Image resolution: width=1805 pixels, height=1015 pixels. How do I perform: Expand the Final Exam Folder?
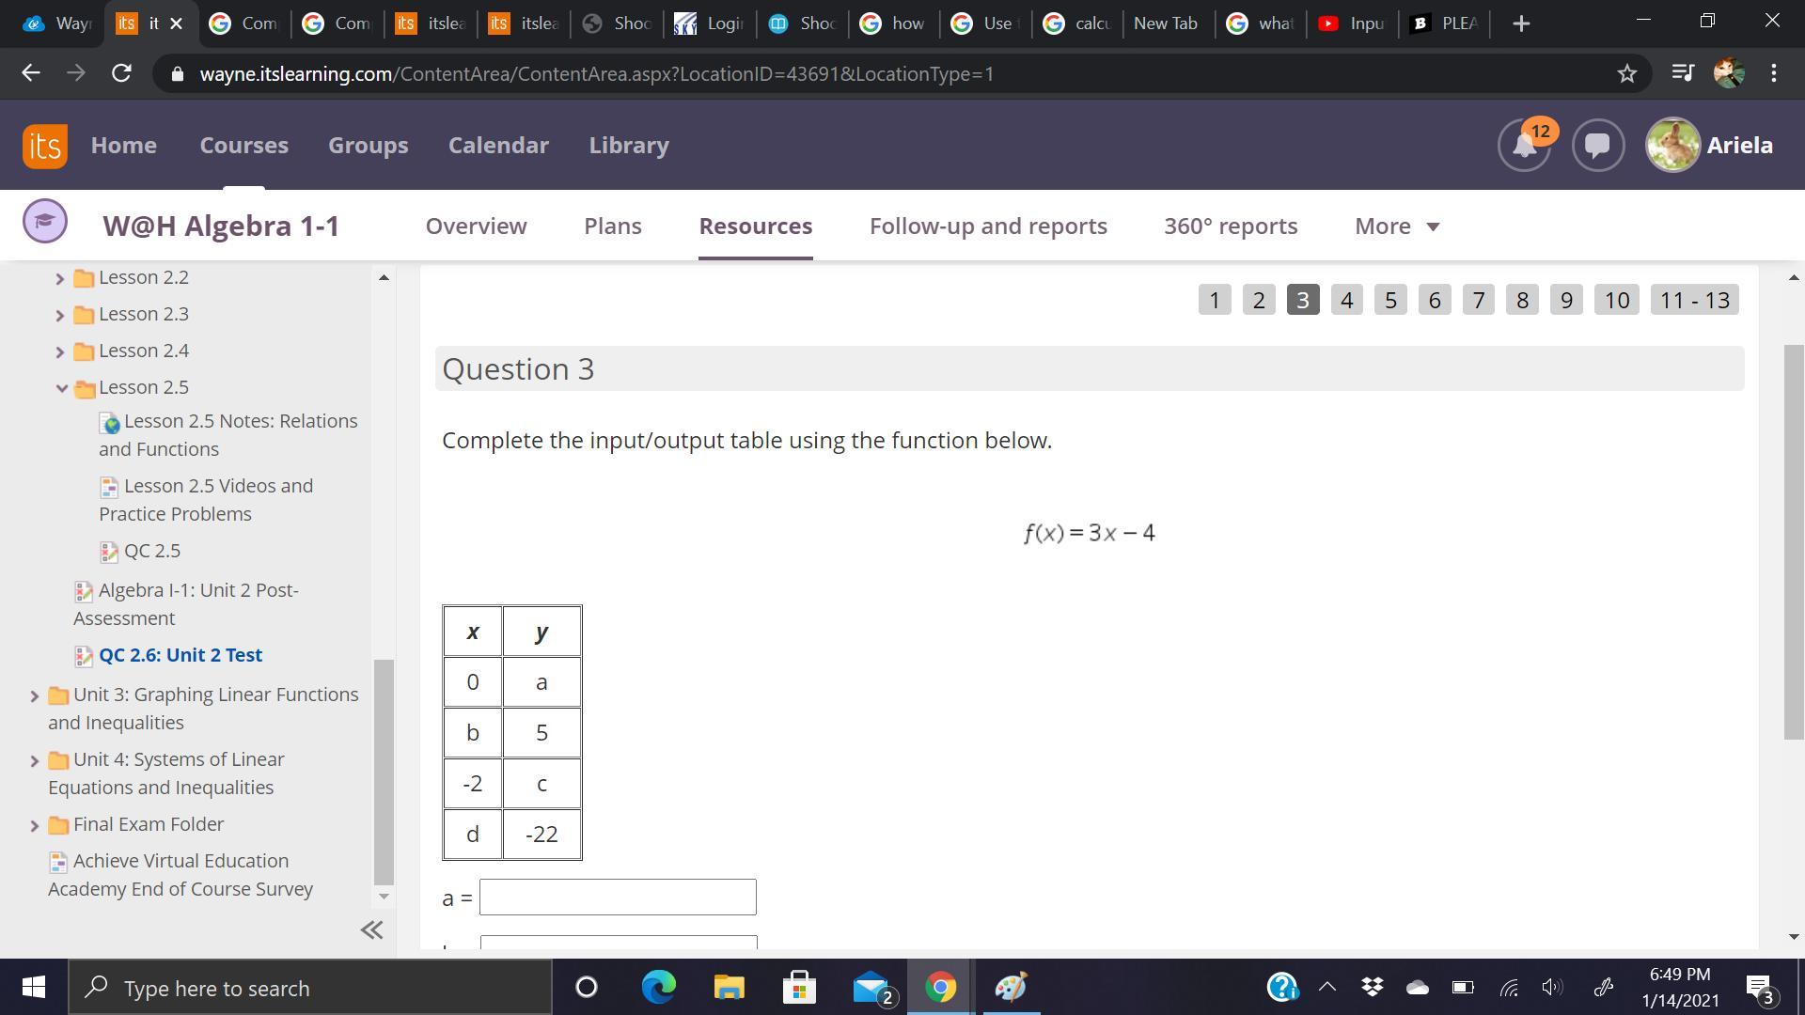tap(35, 826)
